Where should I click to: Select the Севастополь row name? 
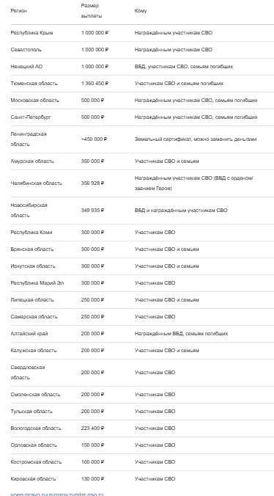26,50
